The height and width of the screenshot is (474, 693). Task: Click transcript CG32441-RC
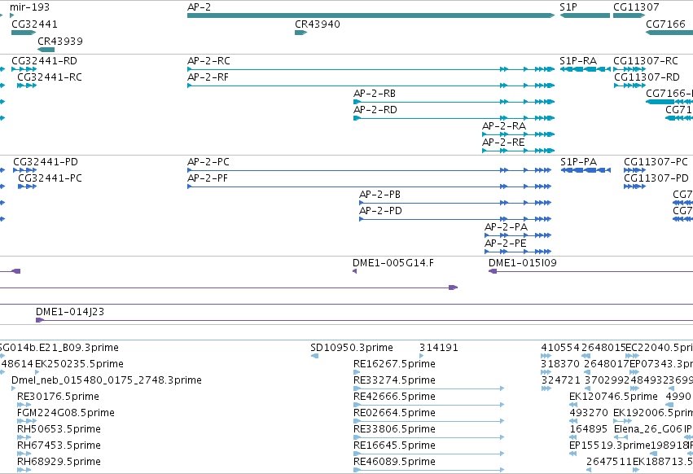[x=27, y=86]
